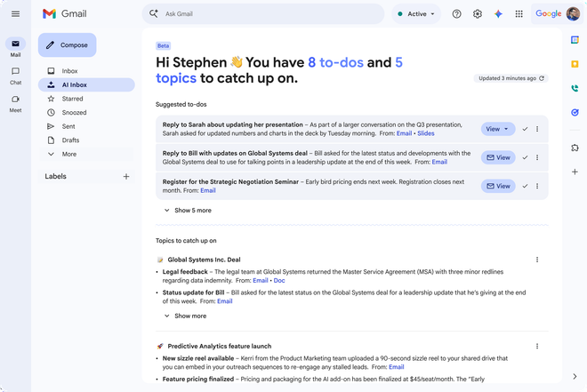
Task: Open Doc link under Legal feedback
Action: [x=279, y=281]
